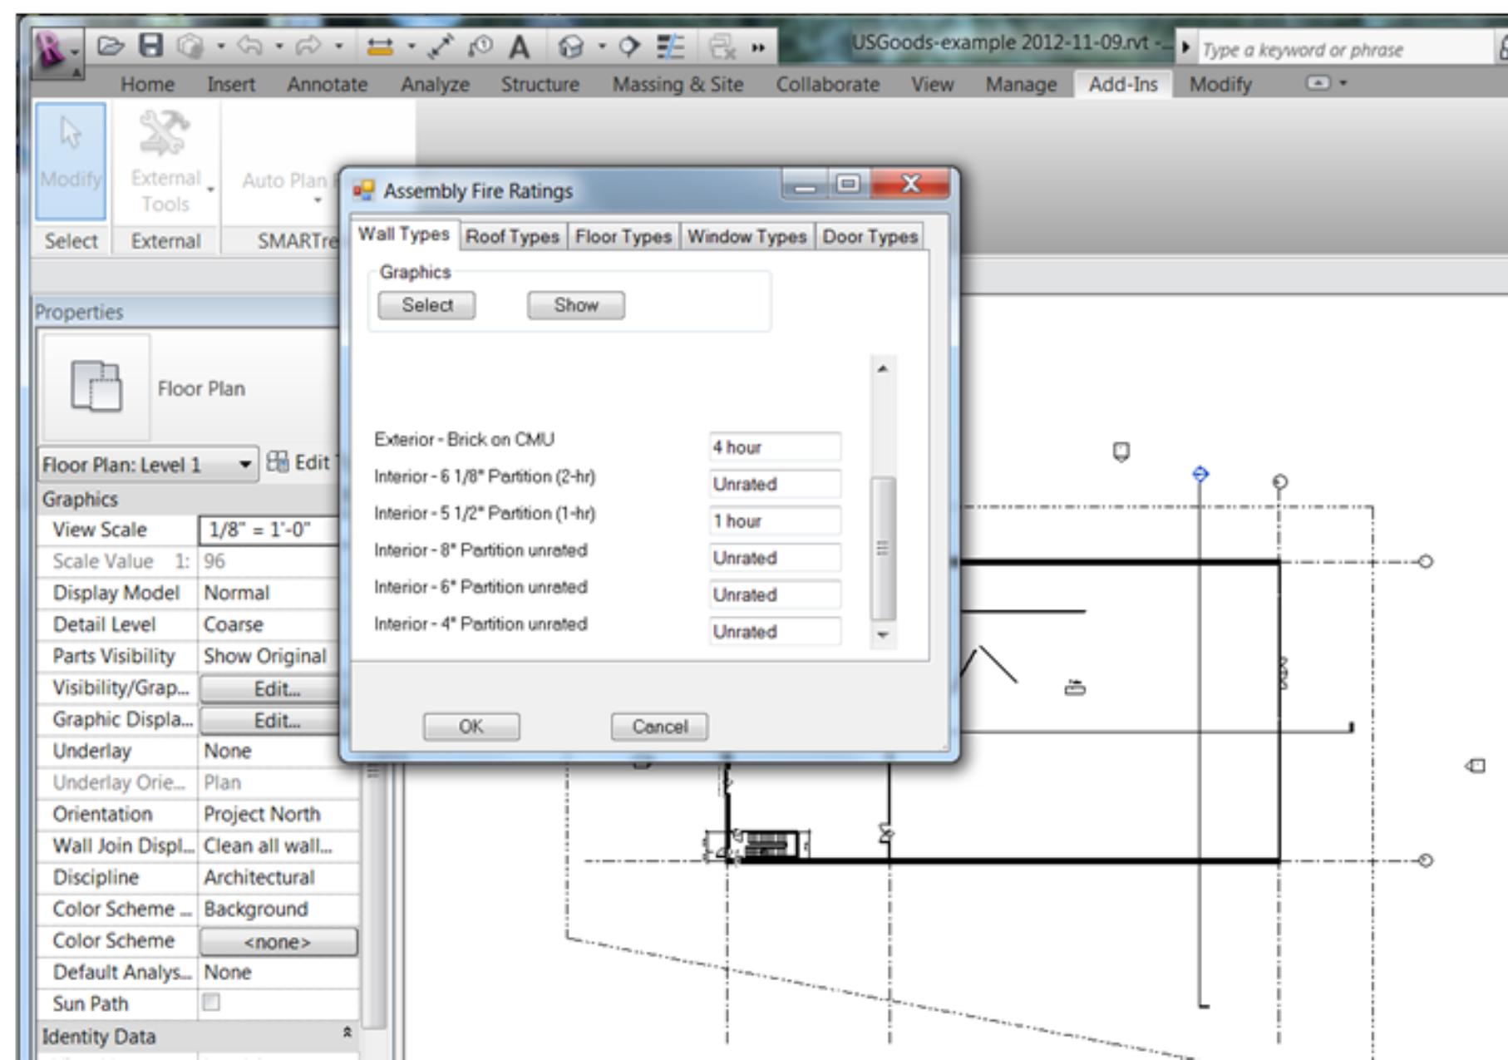The width and height of the screenshot is (1508, 1060).
Task: Toggle the Sun Path checkbox
Action: pos(212,1002)
